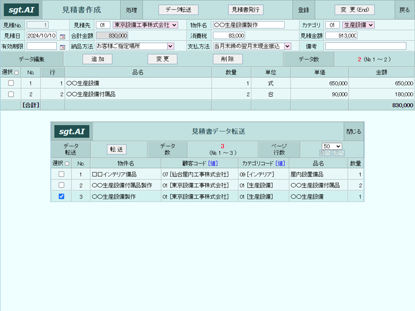This screenshot has height=311, width=415.
Task: Click the disabled 前へ page button
Action: point(325,153)
